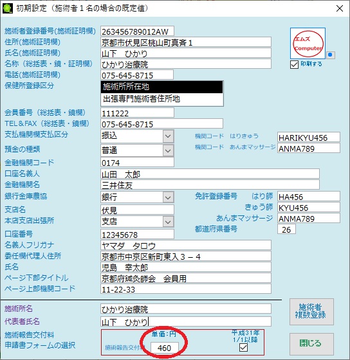The width and height of the screenshot is (350, 360).
Task: Click the 施術者登録番号 field with 263456789012AW
Action: (137, 32)
